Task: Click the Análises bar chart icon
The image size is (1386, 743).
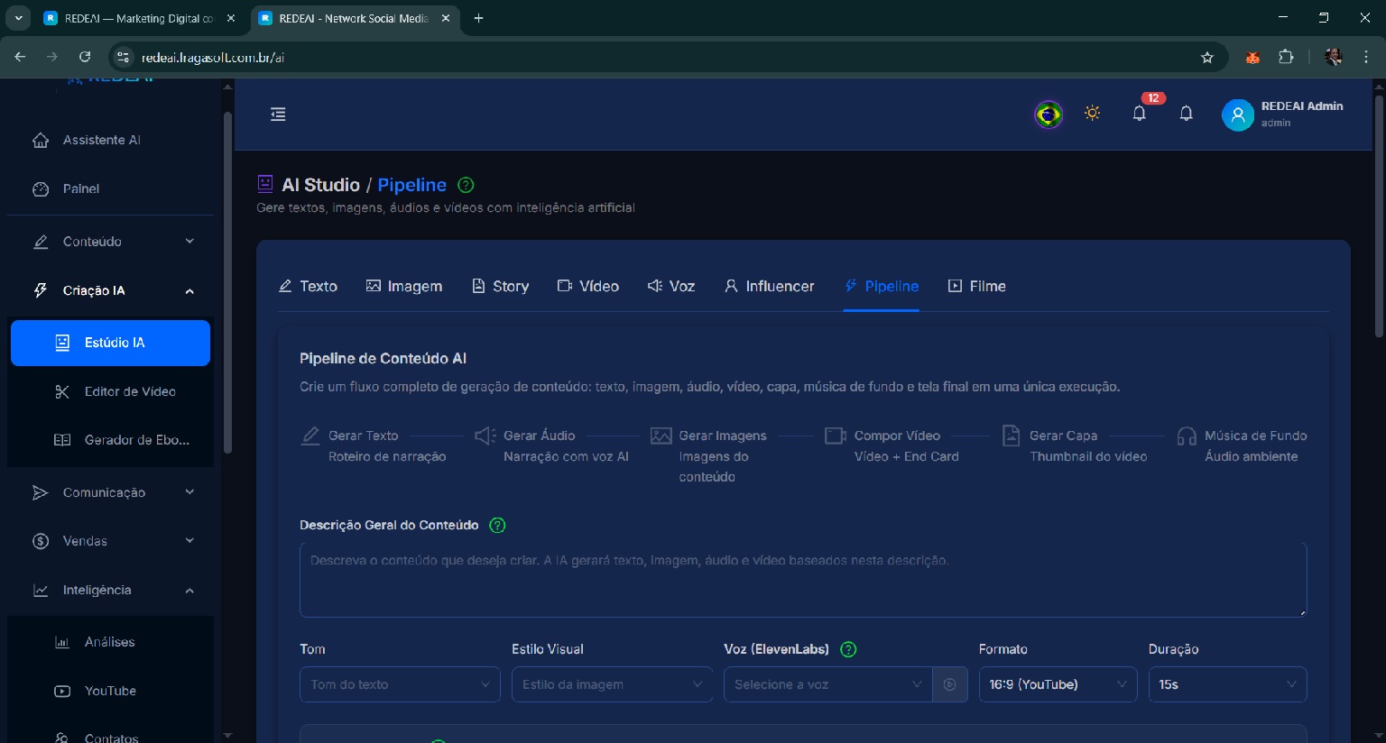Action: (62, 642)
